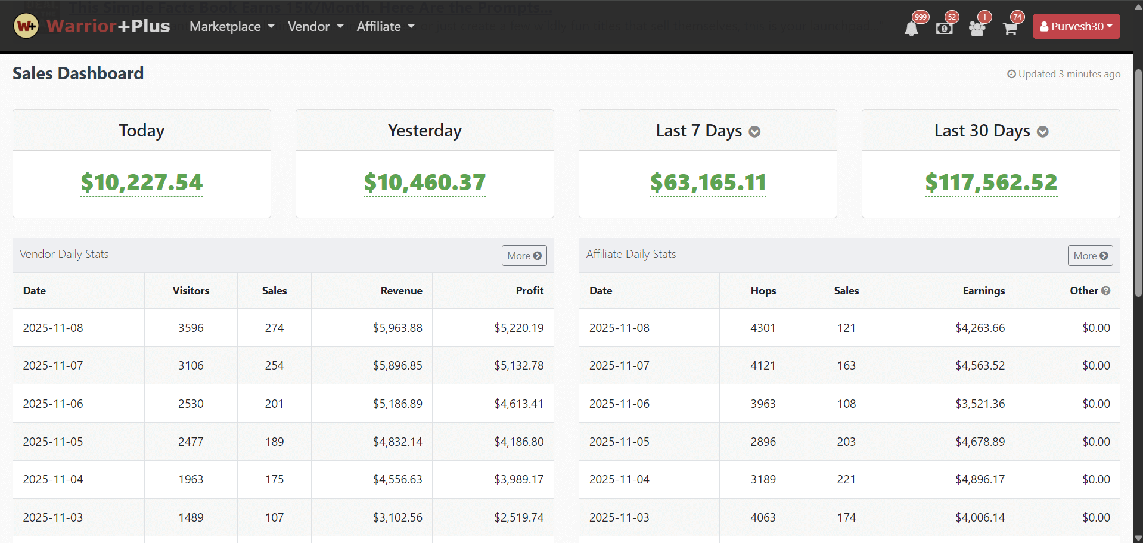Click the Last 7 Days $63,165.11 total
1143x543 pixels.
click(708, 182)
